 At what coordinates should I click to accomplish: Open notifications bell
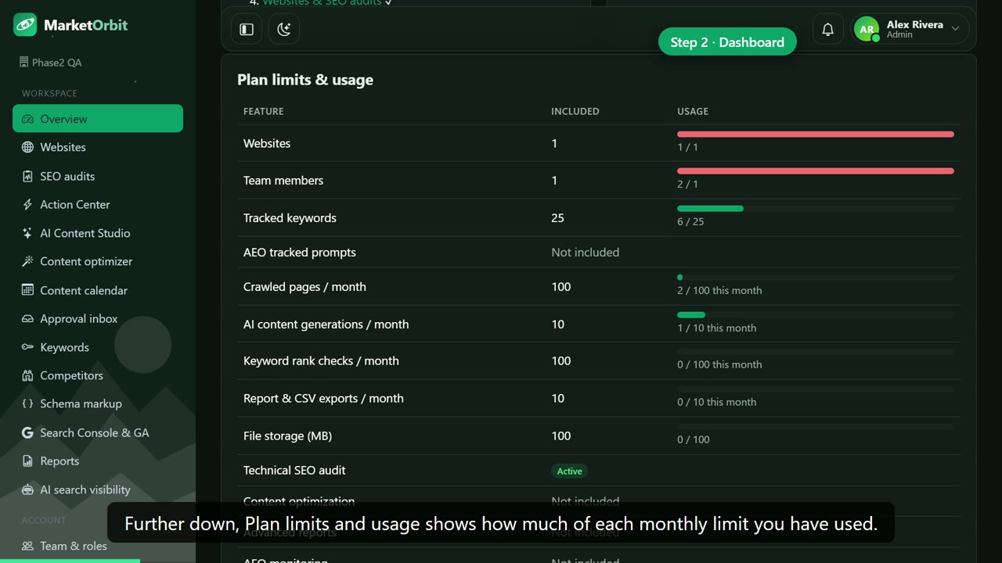pyautogui.click(x=827, y=30)
